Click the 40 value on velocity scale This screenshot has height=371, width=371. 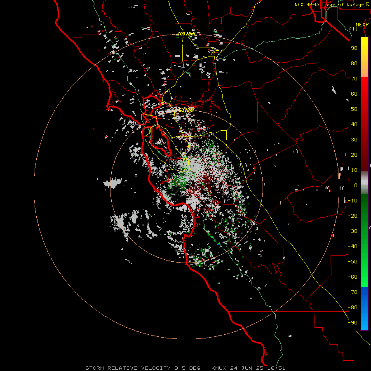[354, 124]
